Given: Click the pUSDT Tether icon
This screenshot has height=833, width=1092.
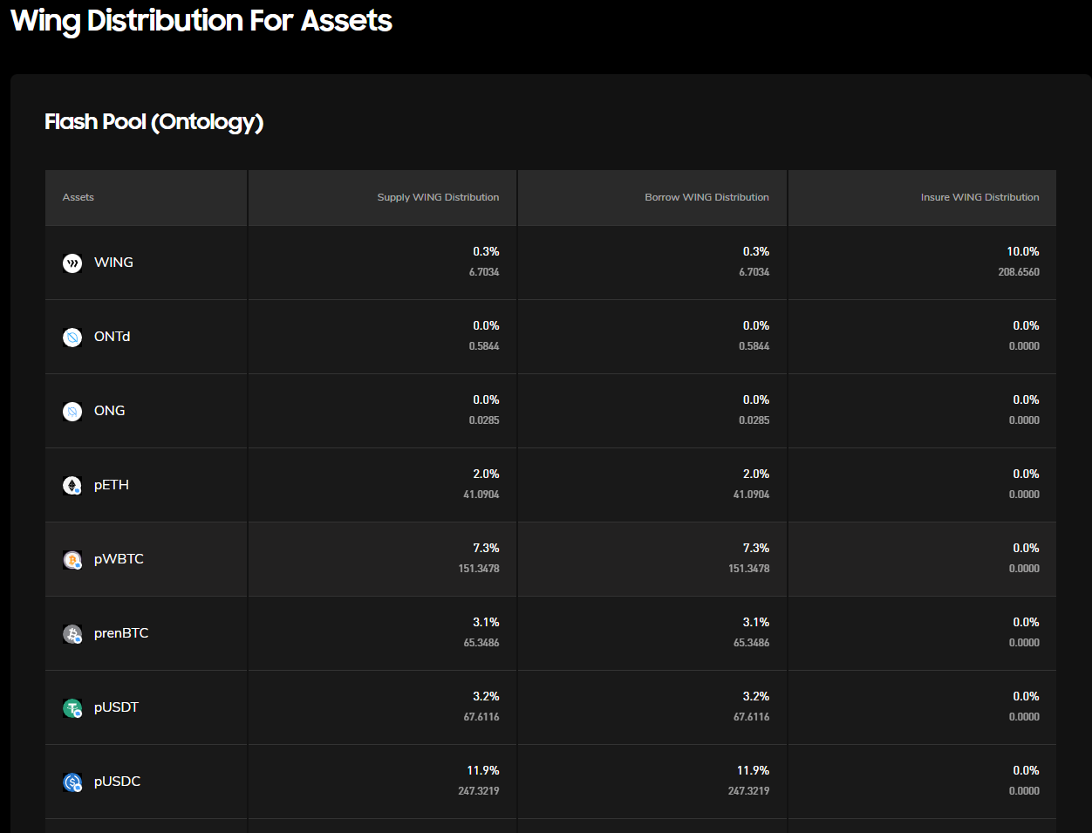Looking at the screenshot, I should click(72, 707).
